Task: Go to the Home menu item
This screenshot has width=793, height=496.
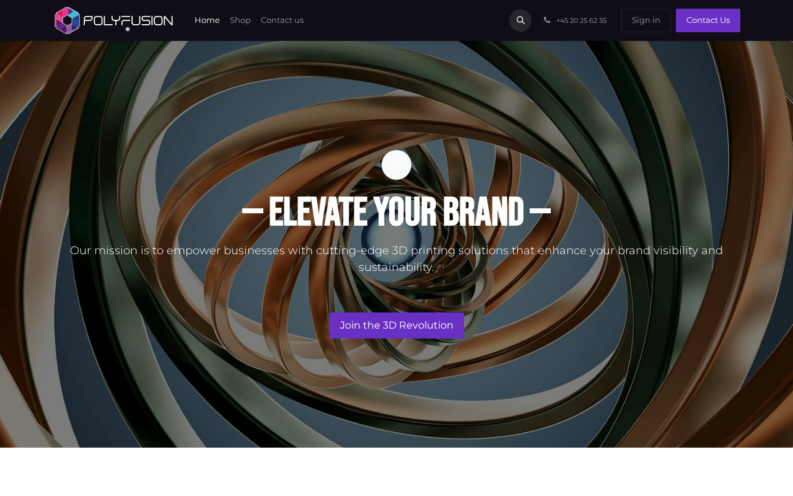Action: tap(207, 20)
